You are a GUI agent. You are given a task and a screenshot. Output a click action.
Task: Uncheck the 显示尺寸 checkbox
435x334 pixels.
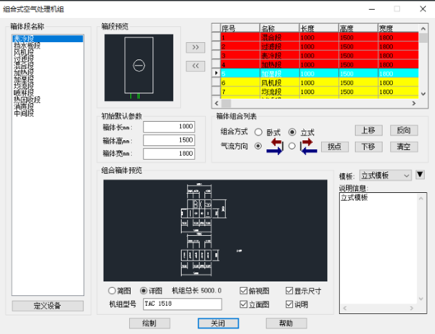(x=289, y=290)
